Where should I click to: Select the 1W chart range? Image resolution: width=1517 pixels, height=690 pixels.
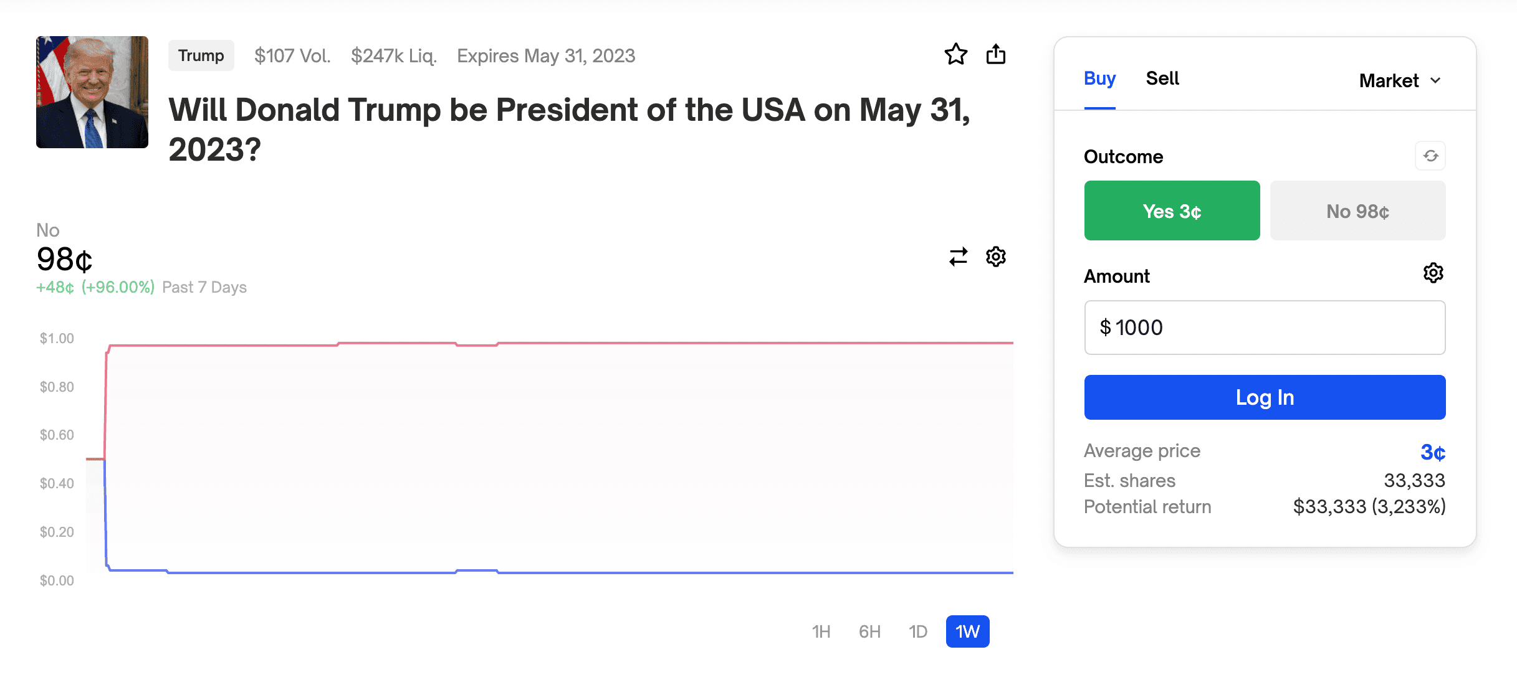[x=967, y=631]
